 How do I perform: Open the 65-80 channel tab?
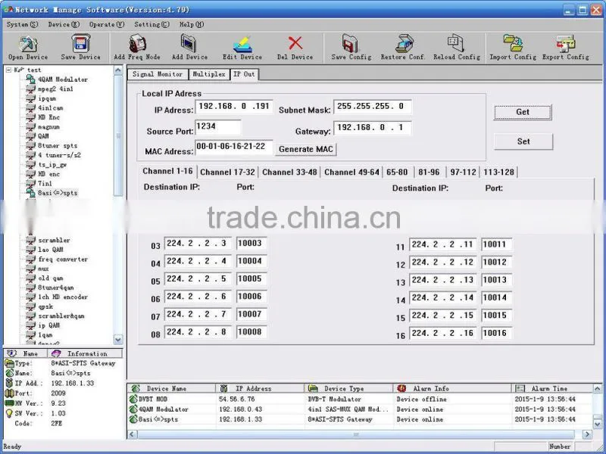(397, 173)
